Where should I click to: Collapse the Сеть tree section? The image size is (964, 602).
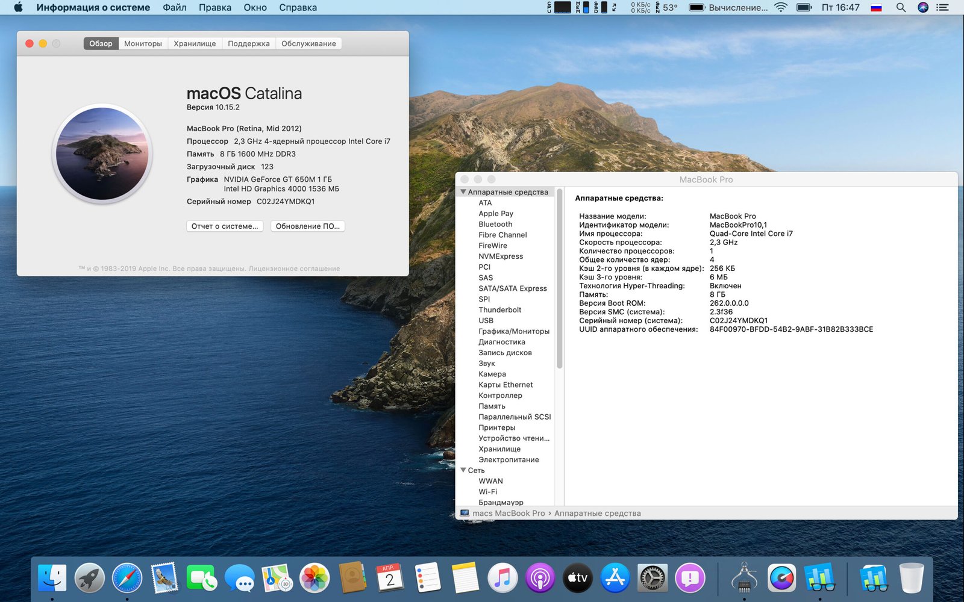pos(463,470)
